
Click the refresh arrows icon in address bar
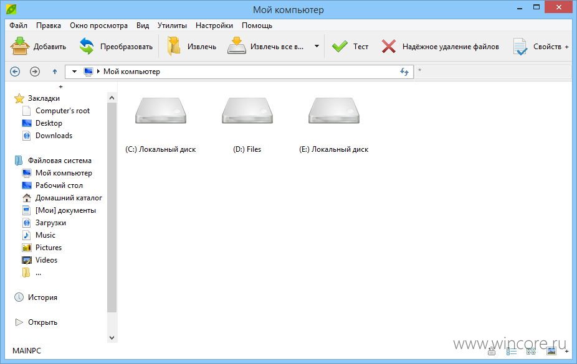[404, 72]
